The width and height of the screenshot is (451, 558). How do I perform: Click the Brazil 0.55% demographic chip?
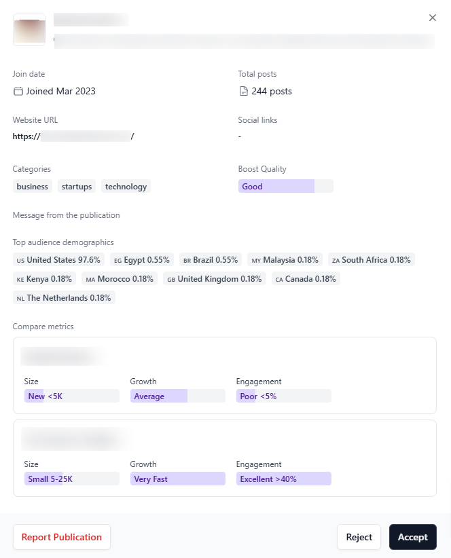211,259
